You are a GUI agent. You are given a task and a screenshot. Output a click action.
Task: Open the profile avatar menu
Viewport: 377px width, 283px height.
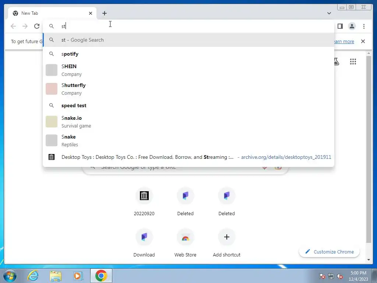coord(352,26)
